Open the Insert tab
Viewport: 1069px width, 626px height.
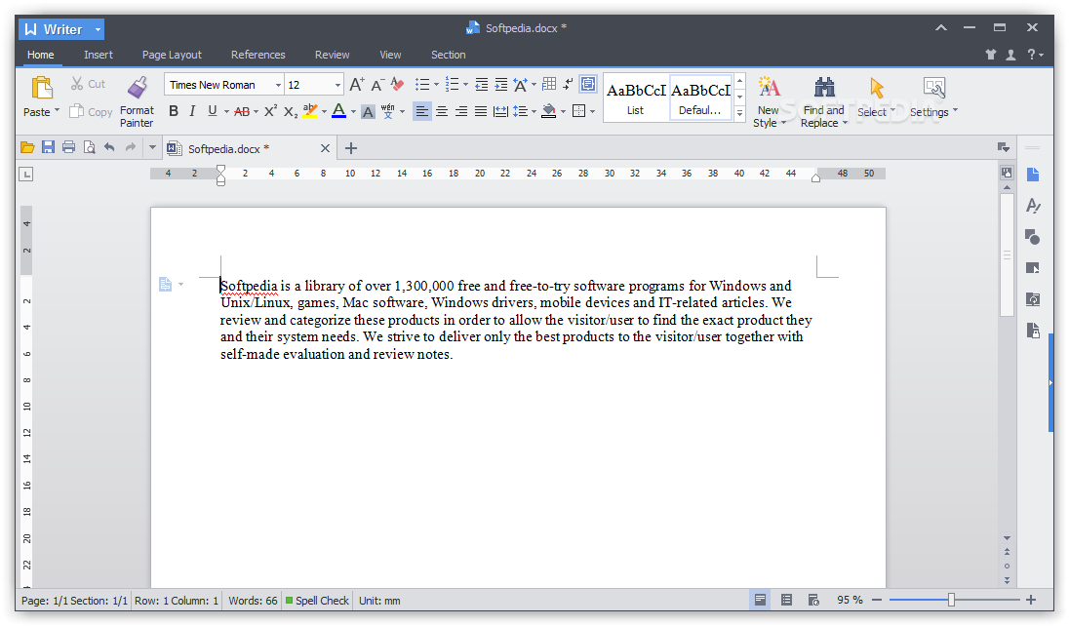point(99,55)
